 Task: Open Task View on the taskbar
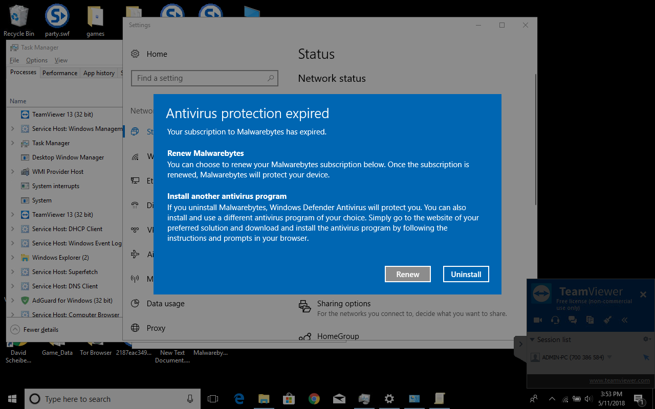coord(213,399)
